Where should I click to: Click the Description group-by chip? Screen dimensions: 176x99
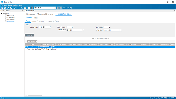[32, 41]
